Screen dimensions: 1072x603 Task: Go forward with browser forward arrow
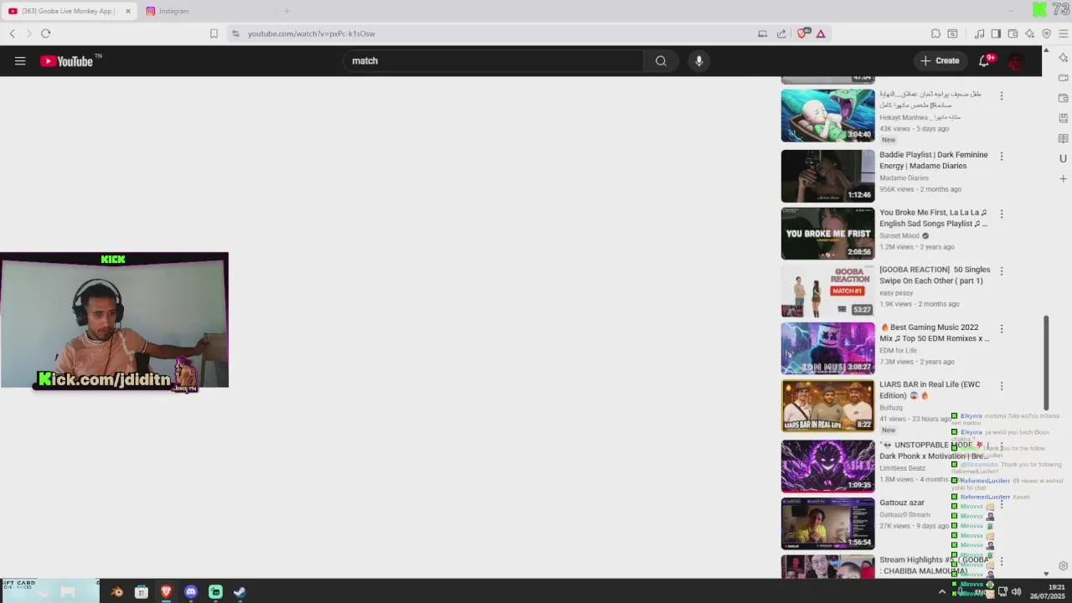coord(28,33)
